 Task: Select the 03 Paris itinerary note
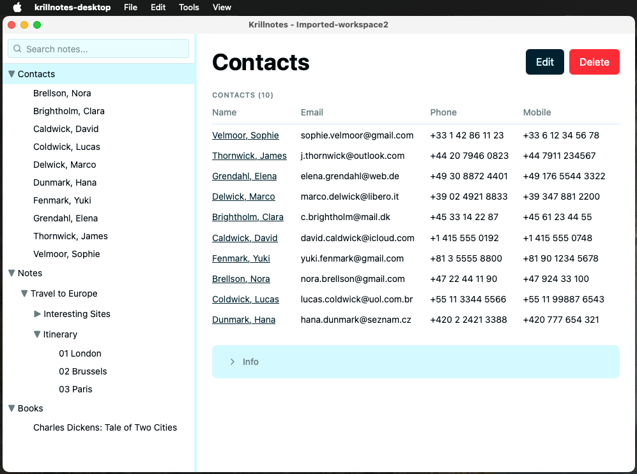point(75,389)
